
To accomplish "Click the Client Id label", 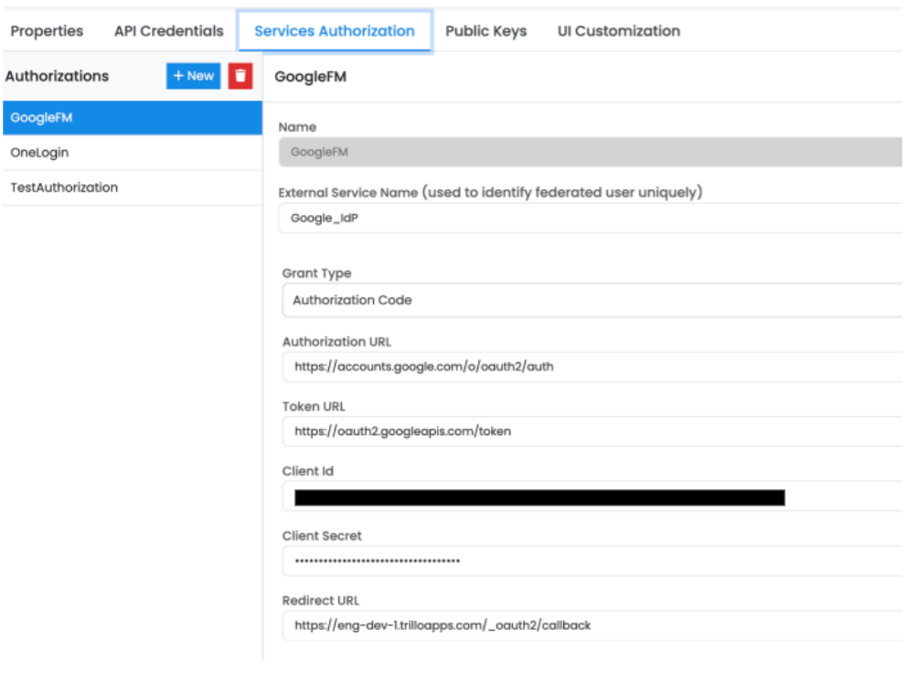I will (308, 471).
